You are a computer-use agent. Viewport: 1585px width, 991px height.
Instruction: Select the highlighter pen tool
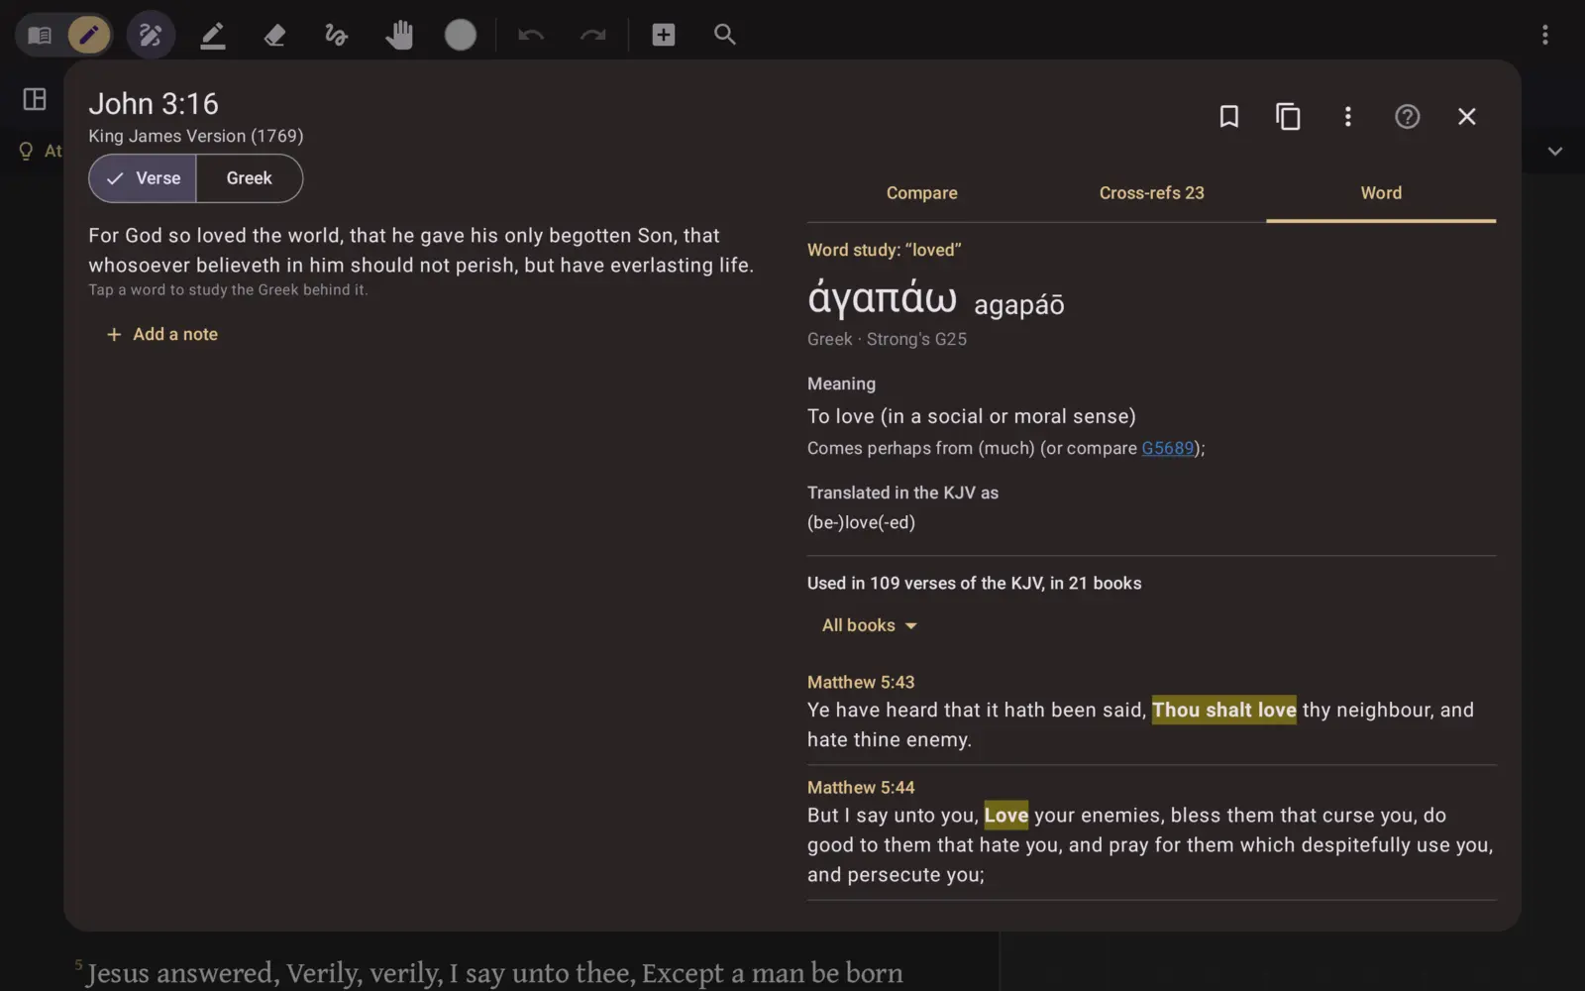pyautogui.click(x=212, y=36)
